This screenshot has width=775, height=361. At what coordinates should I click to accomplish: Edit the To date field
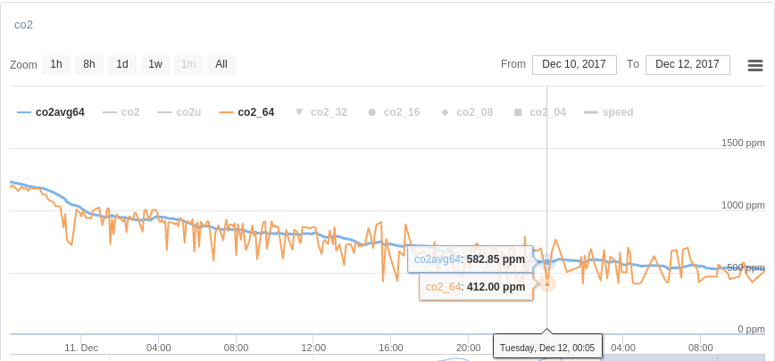tap(687, 64)
